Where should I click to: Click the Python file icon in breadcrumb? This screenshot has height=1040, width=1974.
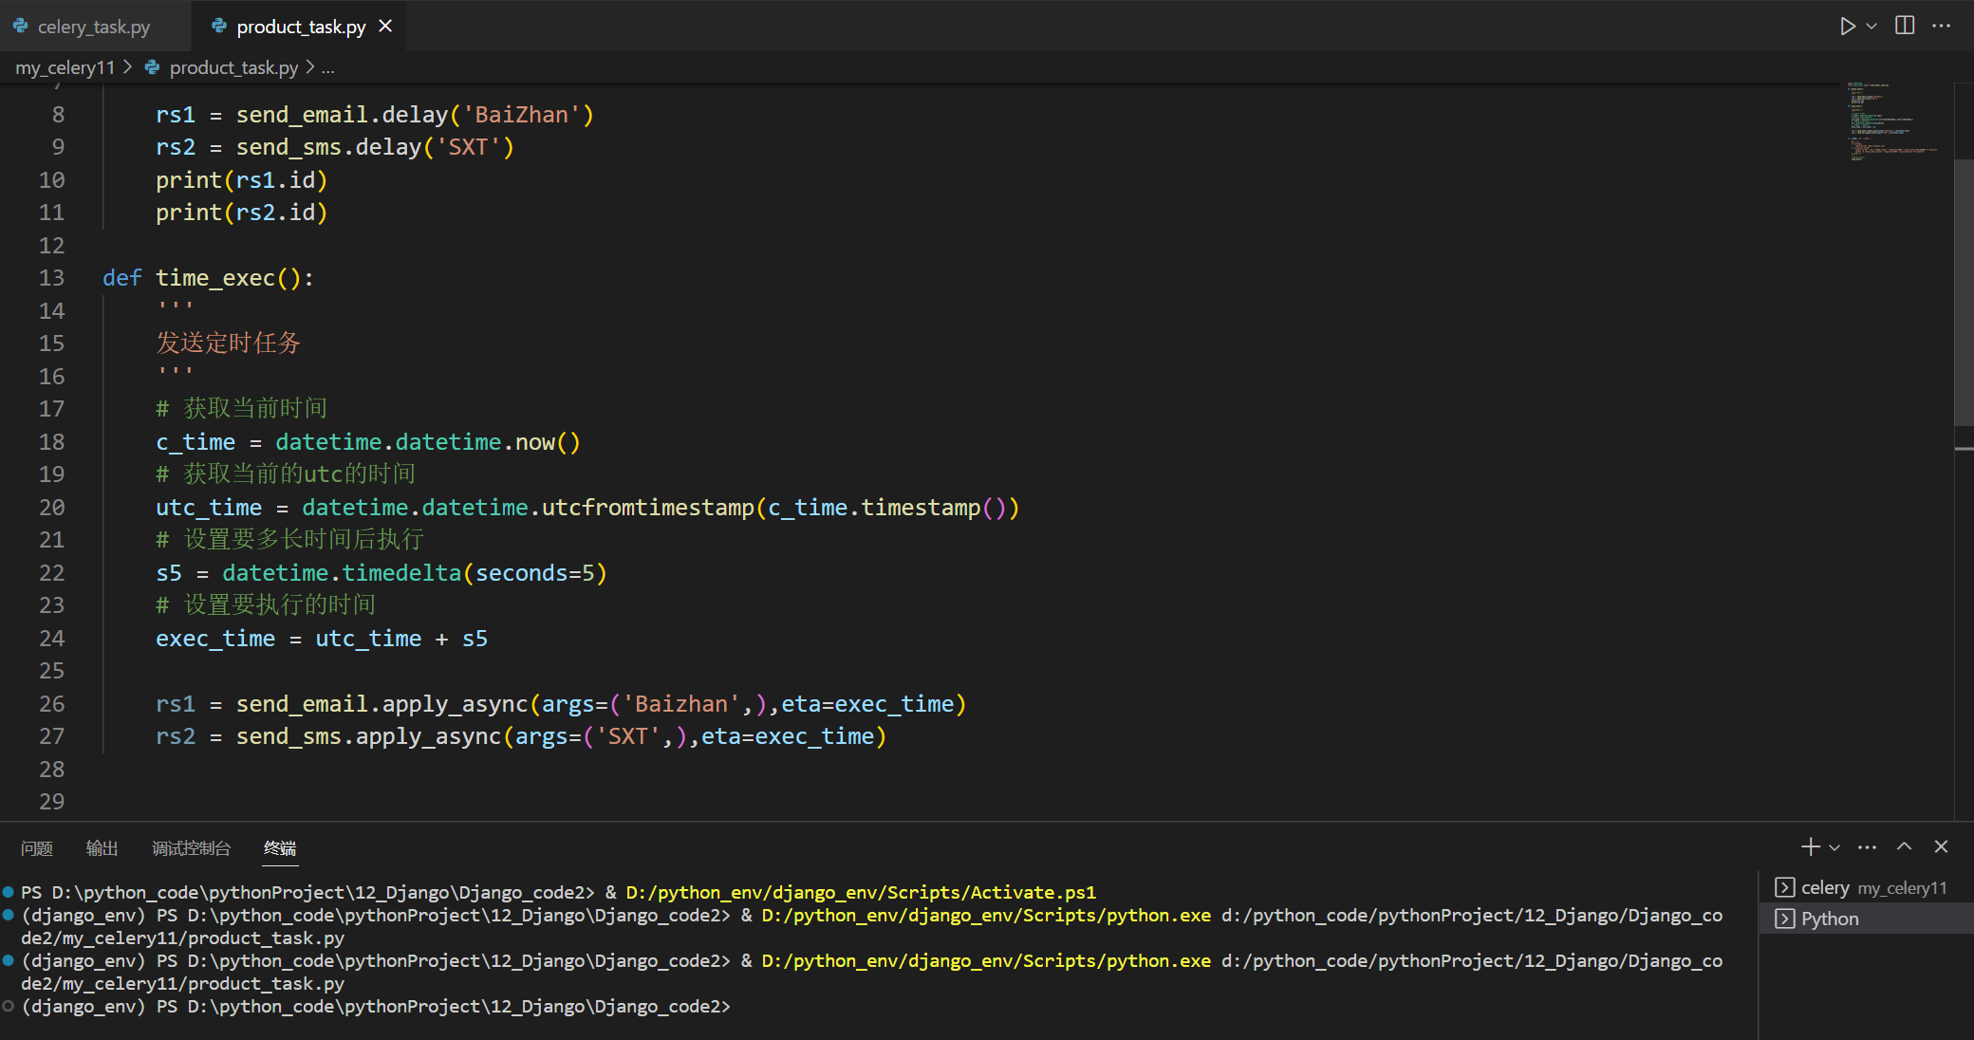coord(152,67)
